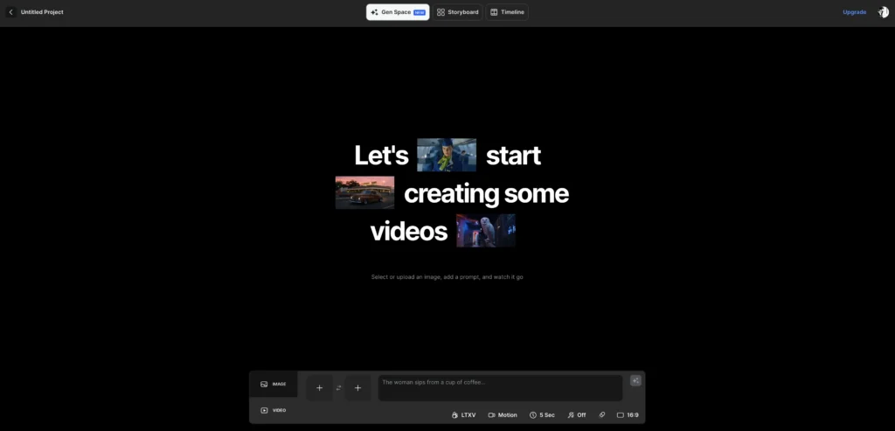The image size is (895, 431).
Task: Select VIDEO generation mode
Action: pos(273,410)
